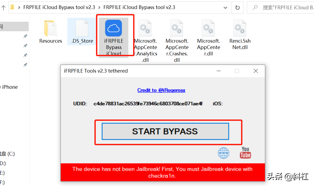Click the UDID value text
Screen dimensions: 314x186
[148, 104]
